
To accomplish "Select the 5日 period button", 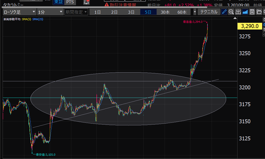I will (x=148, y=12).
